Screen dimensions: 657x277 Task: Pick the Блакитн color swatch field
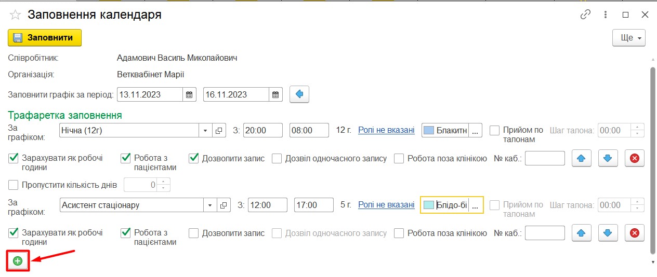(x=445, y=130)
